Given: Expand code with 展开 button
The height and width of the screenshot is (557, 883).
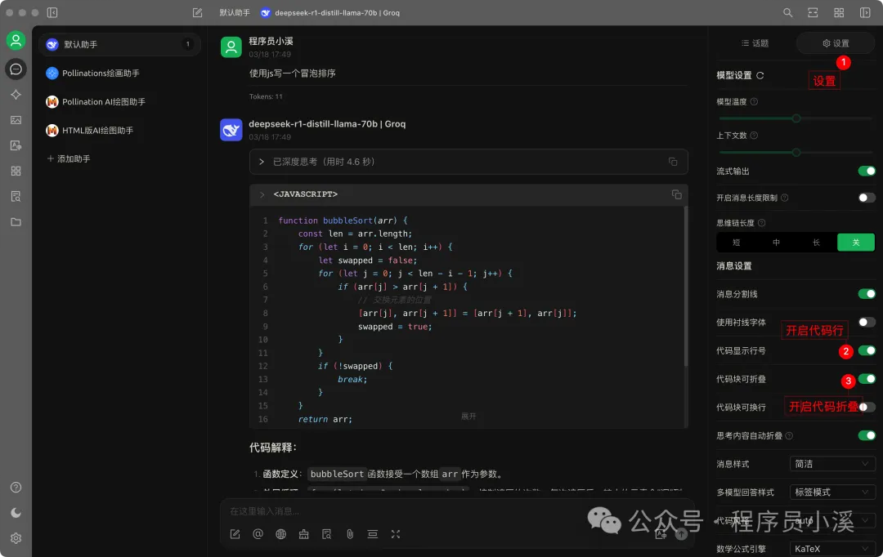Looking at the screenshot, I should click(468, 416).
